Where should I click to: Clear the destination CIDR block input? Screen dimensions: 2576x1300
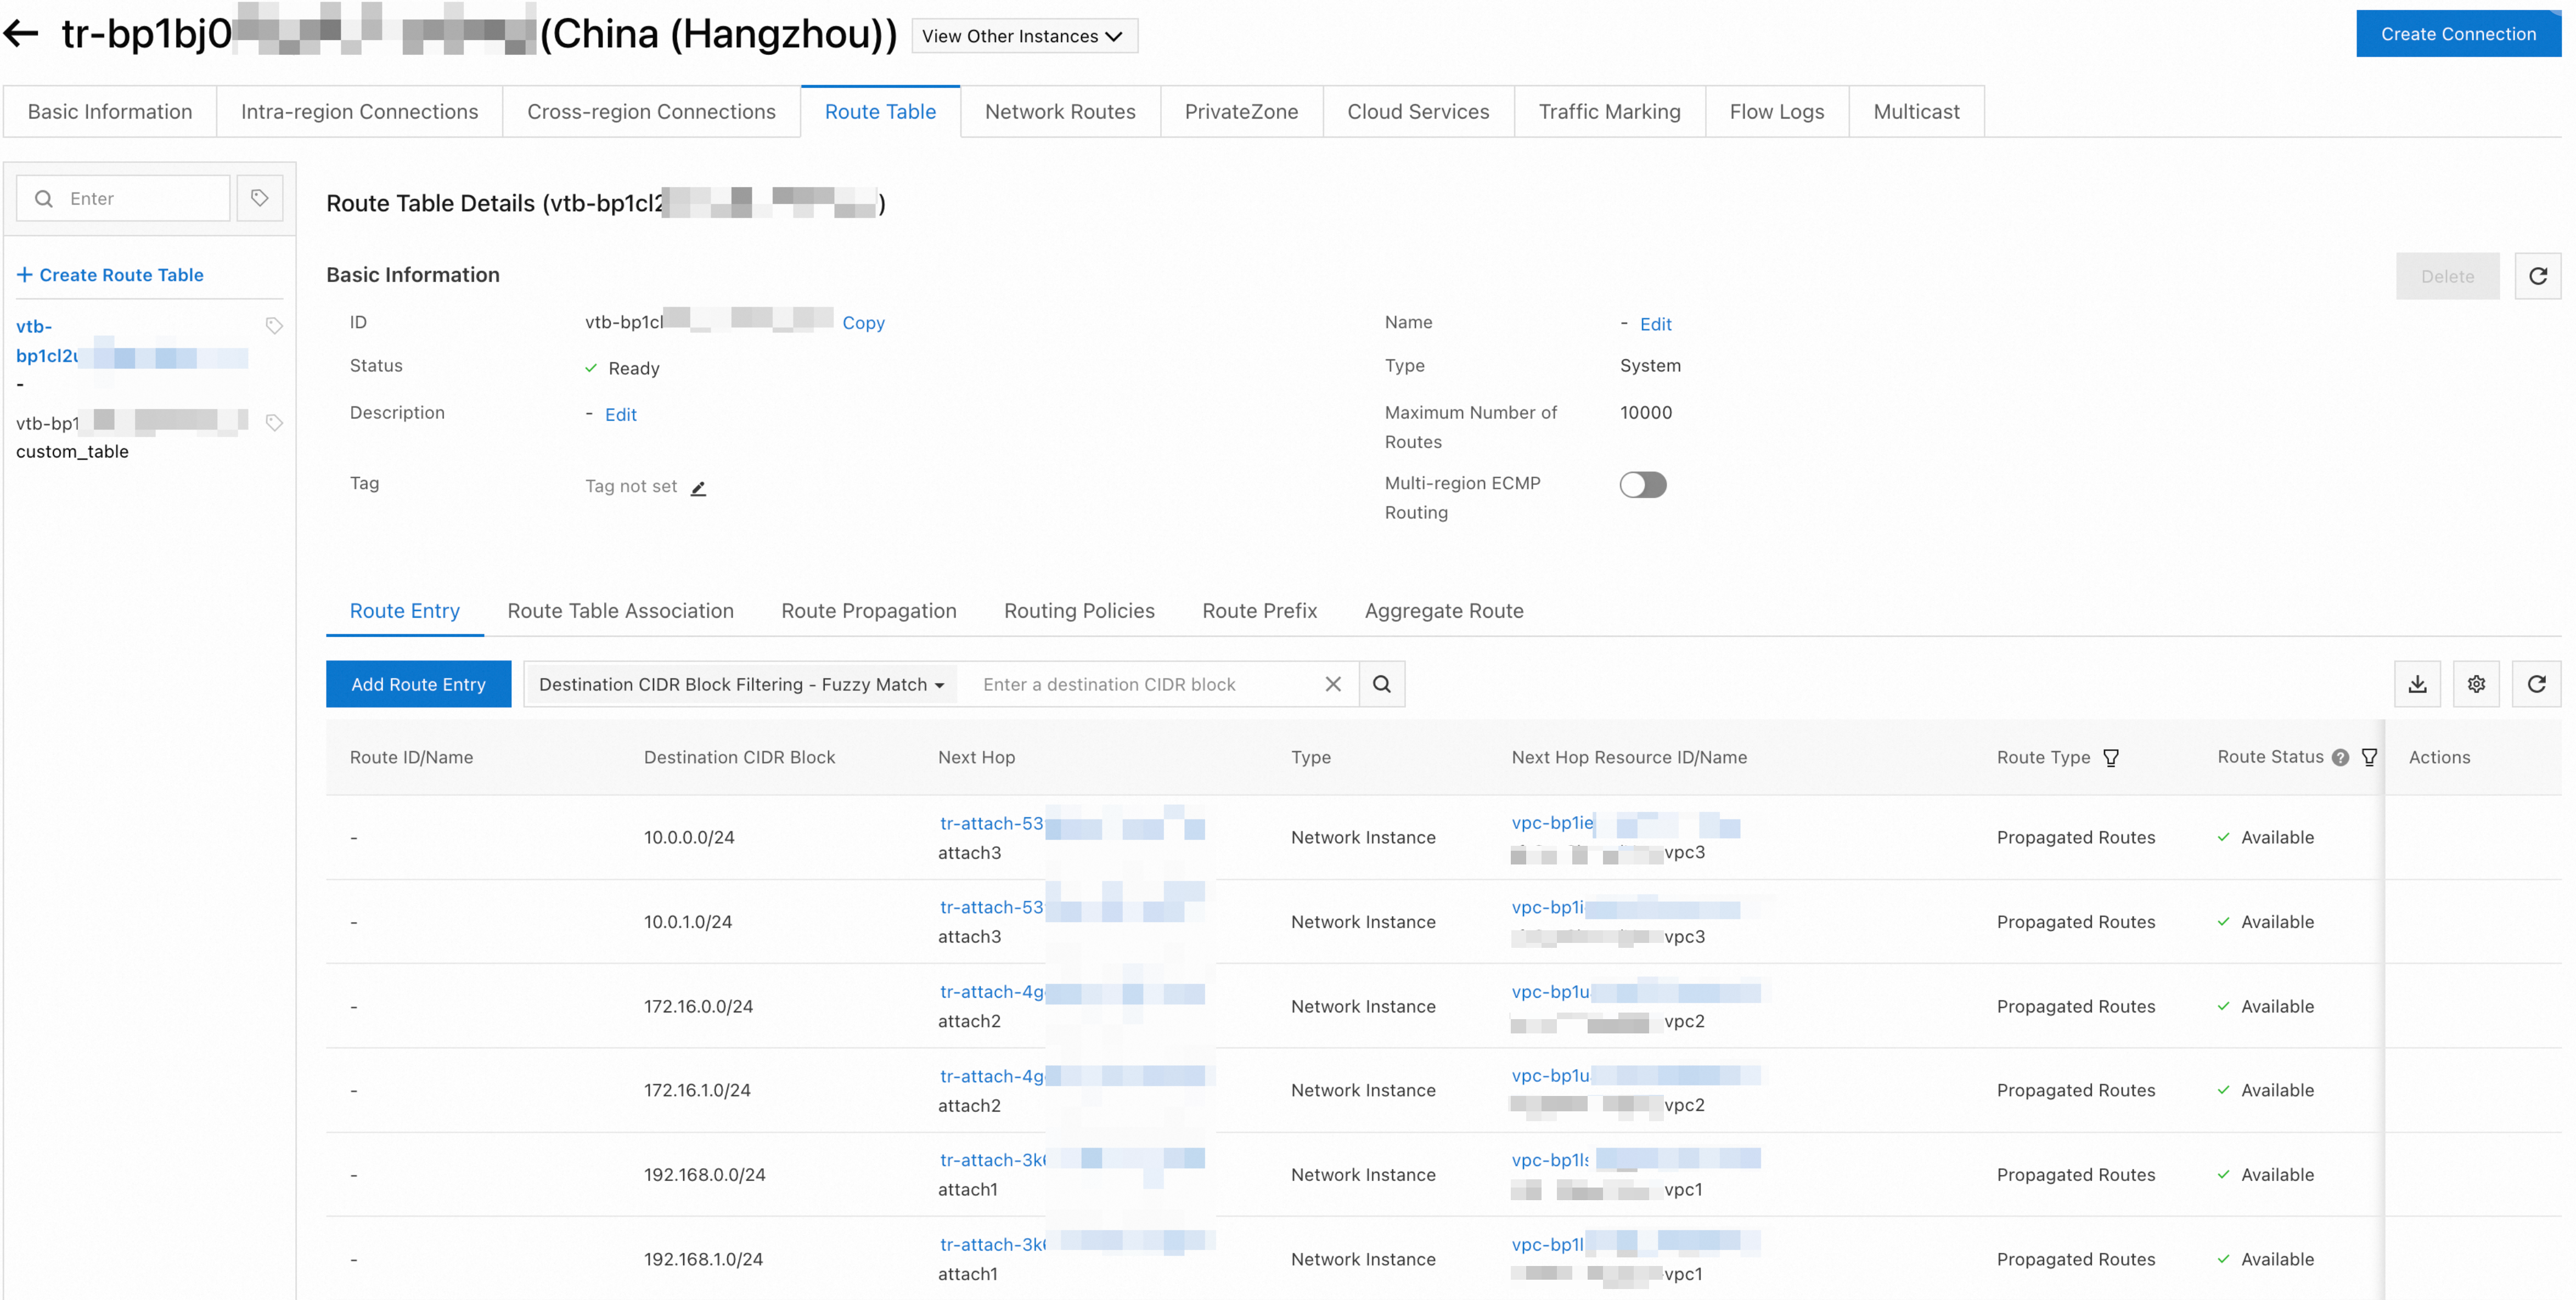point(1333,685)
